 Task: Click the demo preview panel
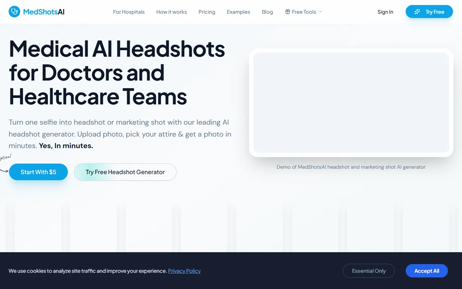pyautogui.click(x=351, y=103)
